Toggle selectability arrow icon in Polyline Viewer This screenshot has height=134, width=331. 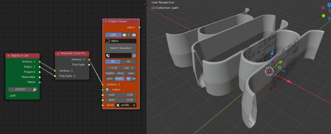coord(129,35)
